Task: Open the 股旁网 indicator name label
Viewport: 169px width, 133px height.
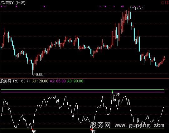Action: pyautogui.click(x=6, y=81)
